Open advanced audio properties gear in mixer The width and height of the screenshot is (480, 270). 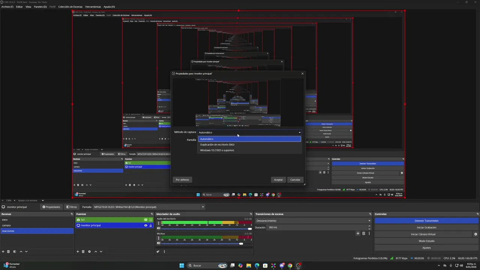click(158, 252)
